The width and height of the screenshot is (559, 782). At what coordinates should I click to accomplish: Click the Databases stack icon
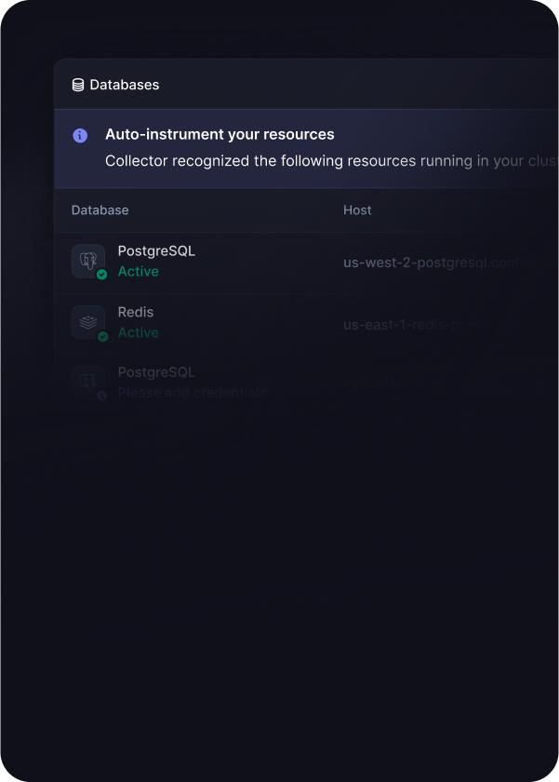click(78, 85)
